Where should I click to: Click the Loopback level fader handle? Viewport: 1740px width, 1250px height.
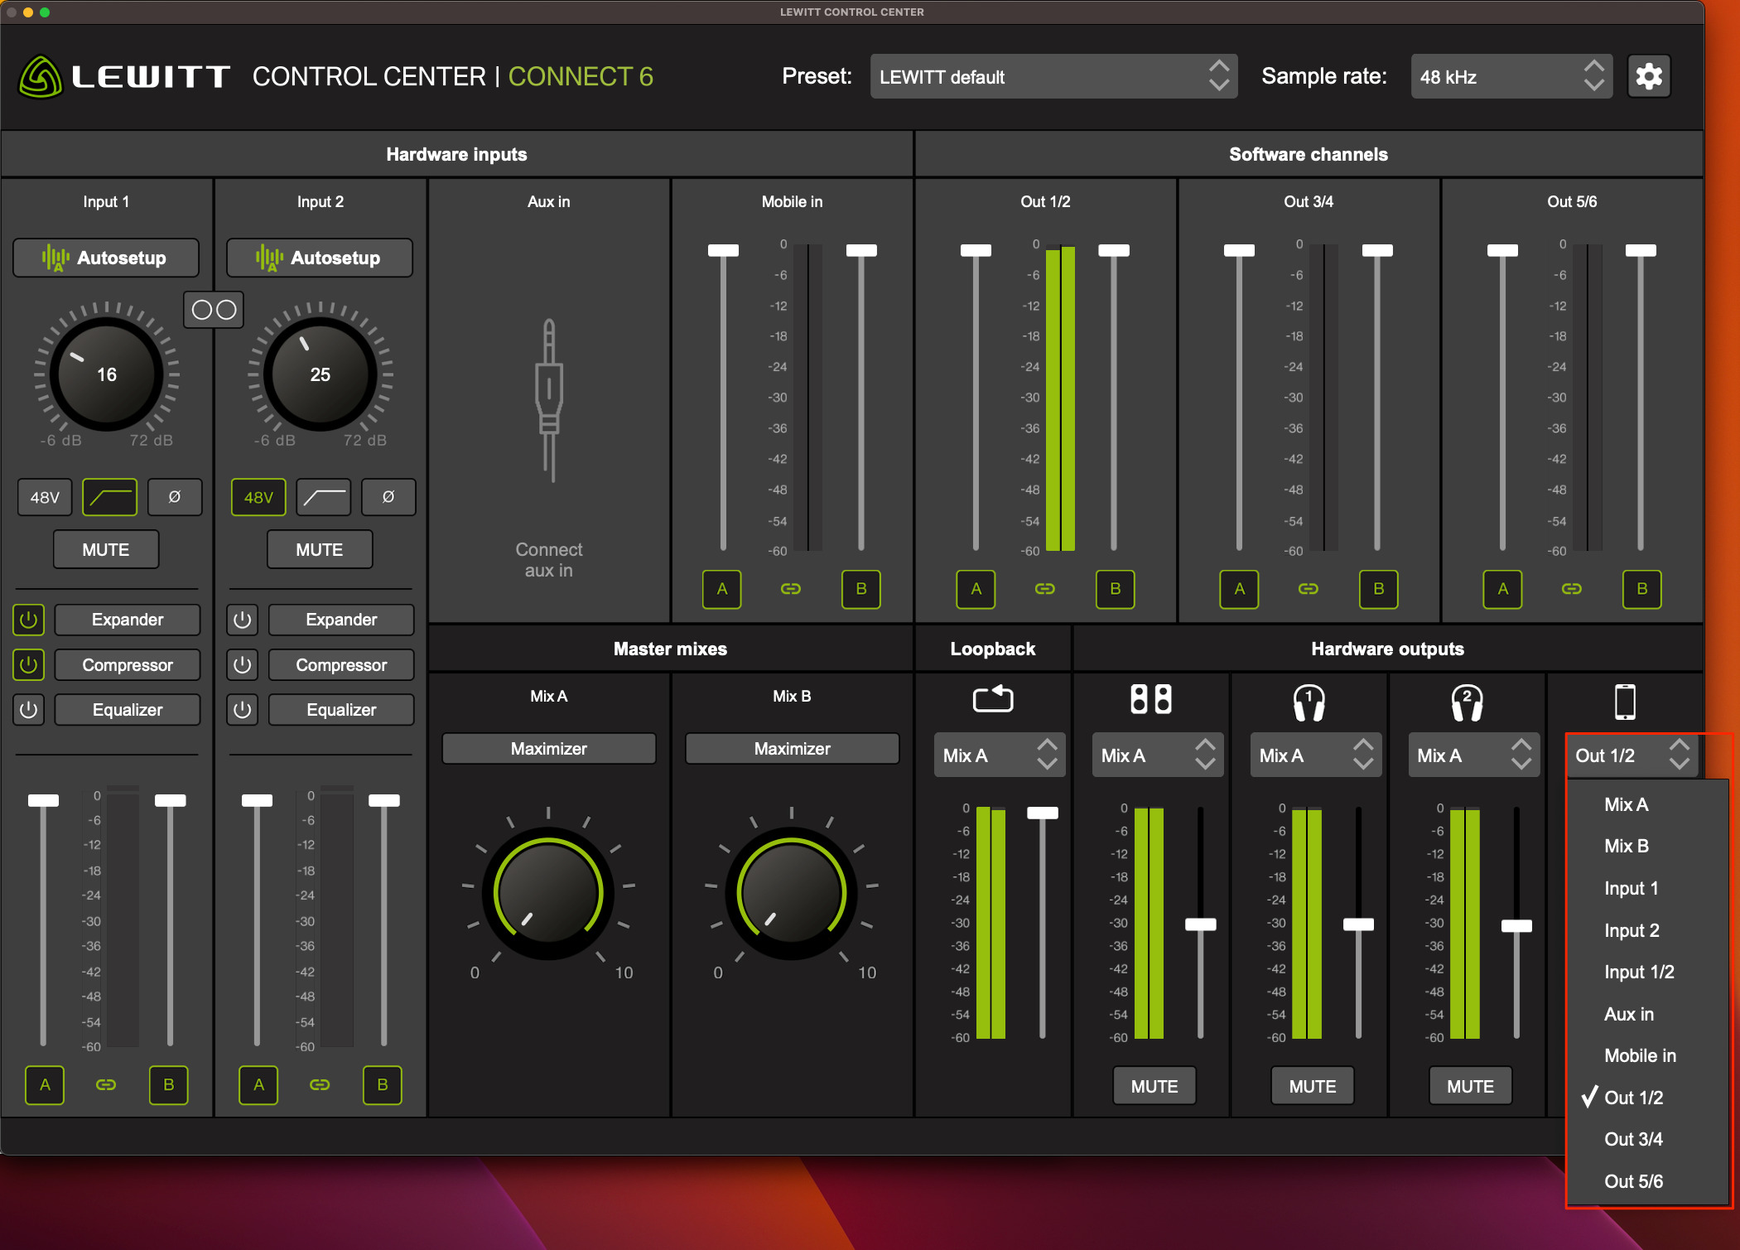pos(1043,813)
